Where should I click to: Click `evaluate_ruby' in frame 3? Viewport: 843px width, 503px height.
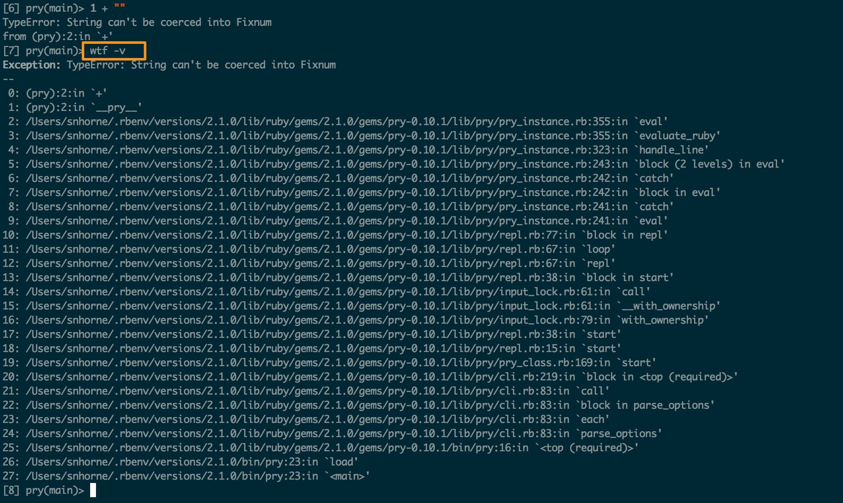click(677, 136)
